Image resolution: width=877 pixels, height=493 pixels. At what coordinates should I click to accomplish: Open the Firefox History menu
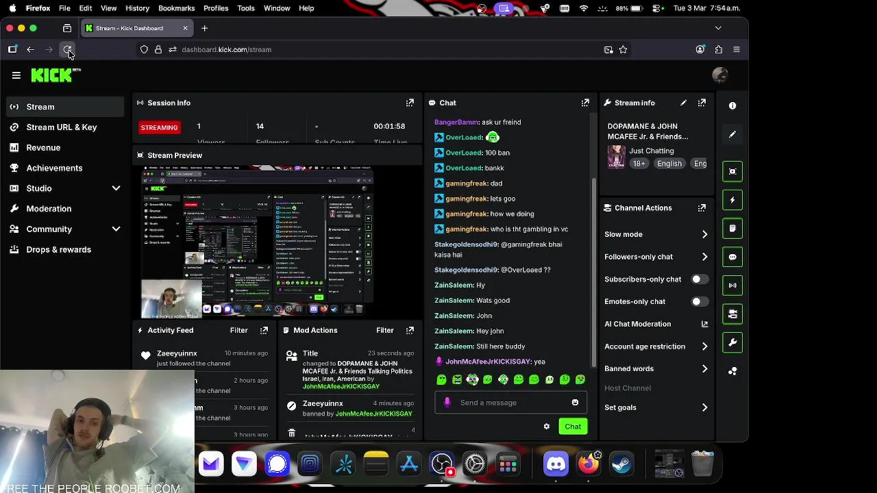pyautogui.click(x=137, y=8)
